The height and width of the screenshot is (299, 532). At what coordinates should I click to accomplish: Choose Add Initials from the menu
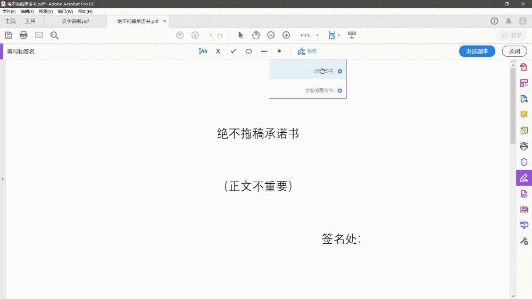point(307,90)
